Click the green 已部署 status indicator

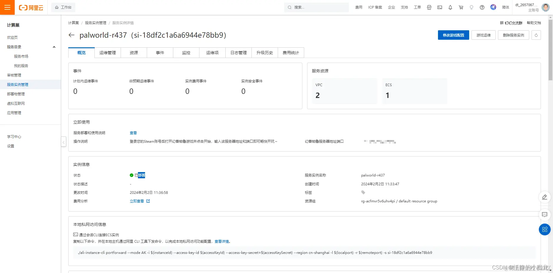click(x=137, y=175)
